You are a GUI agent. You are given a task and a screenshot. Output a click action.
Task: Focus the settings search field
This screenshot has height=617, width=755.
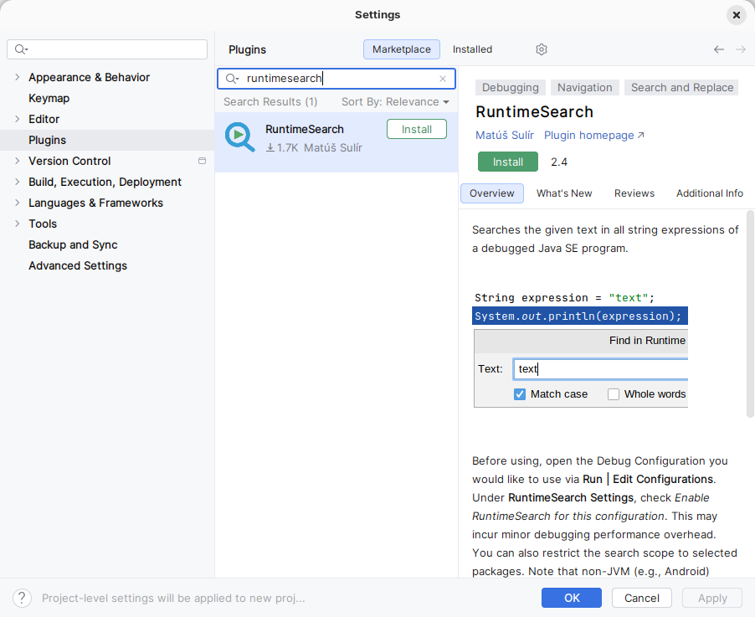107,49
